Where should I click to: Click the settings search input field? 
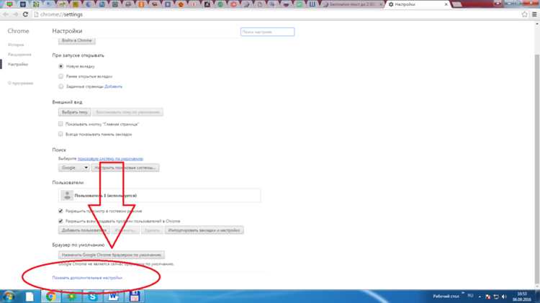(268, 32)
